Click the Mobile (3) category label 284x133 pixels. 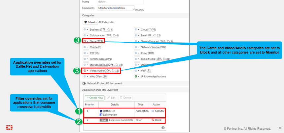tap(95, 47)
